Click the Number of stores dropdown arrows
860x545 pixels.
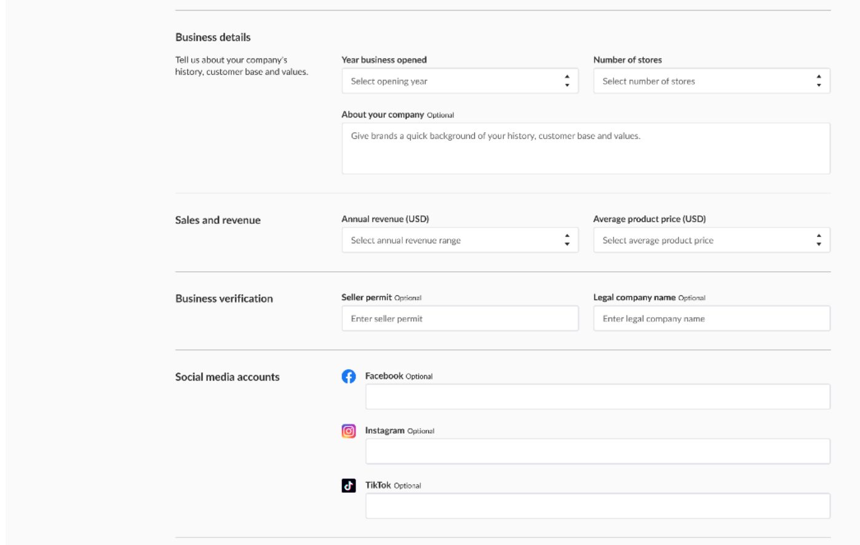[x=818, y=81]
